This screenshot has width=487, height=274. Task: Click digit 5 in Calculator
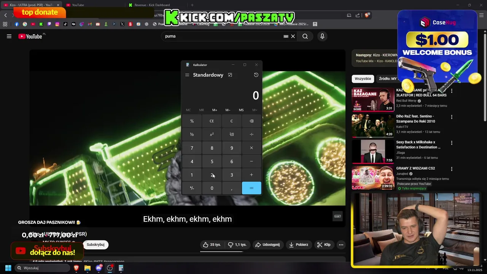tap(212, 161)
